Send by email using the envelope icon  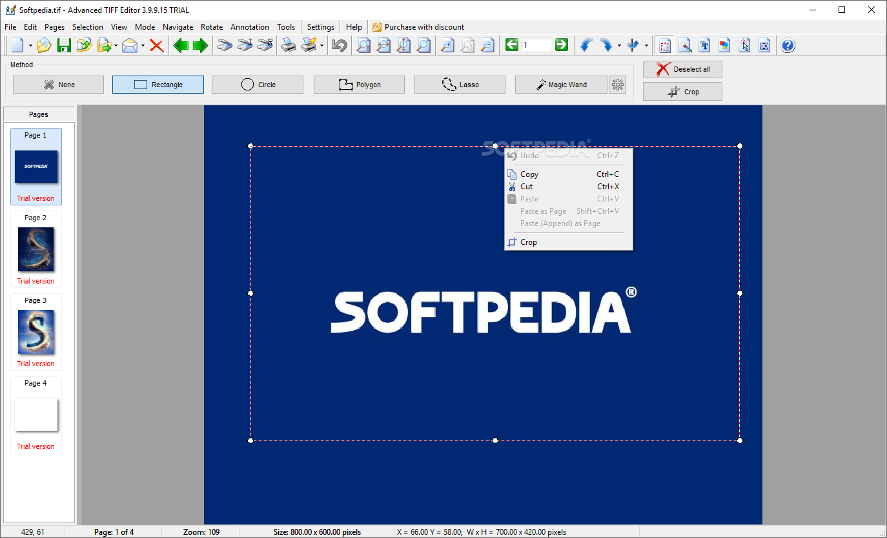(130, 45)
